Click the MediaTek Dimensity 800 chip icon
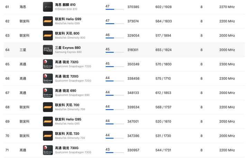 [x=48, y=36]
